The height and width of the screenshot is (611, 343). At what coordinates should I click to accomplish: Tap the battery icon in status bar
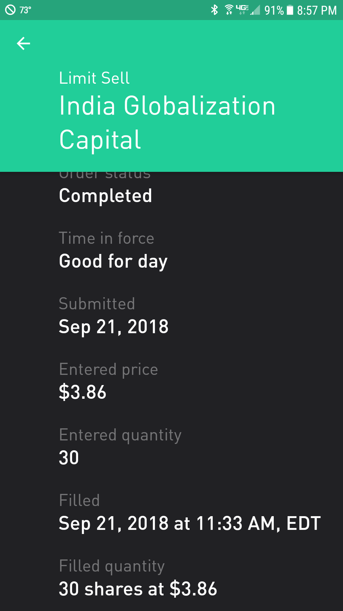[x=290, y=10]
